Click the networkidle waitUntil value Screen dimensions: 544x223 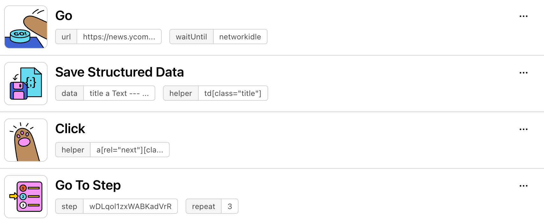pyautogui.click(x=240, y=37)
